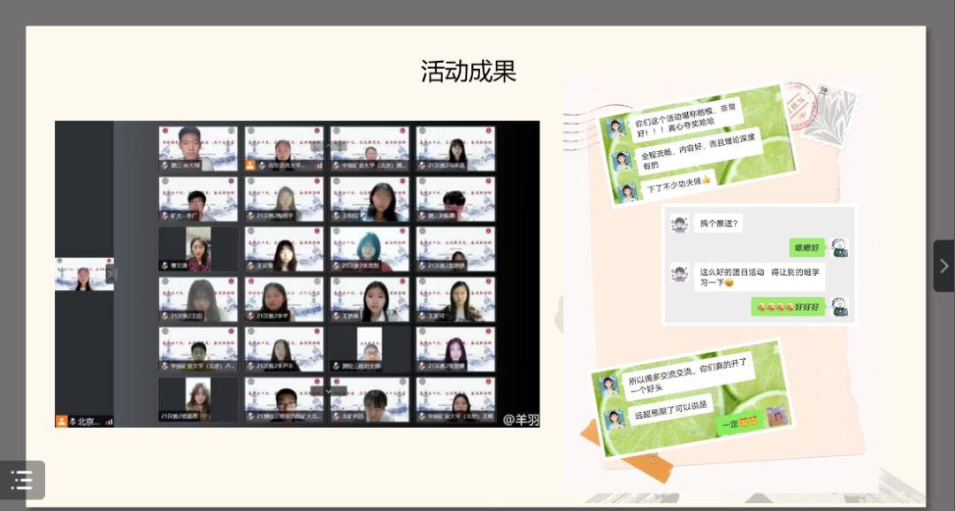
Task: Click the orange host icon below the video grid
Action: pyautogui.click(x=62, y=421)
